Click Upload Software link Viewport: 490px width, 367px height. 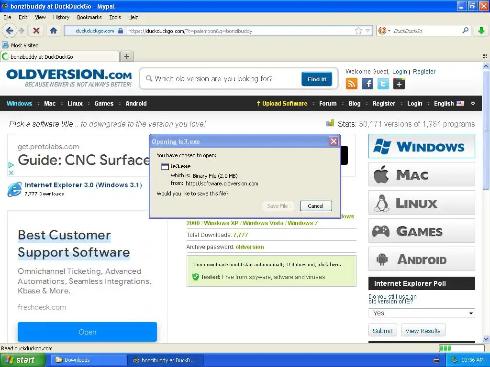[x=282, y=103]
